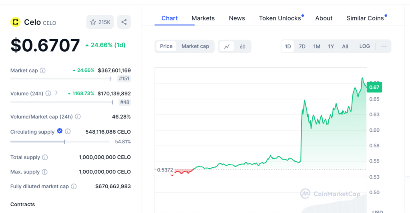Toggle LOG scale on chart
The width and height of the screenshot is (410, 213).
[x=364, y=46]
